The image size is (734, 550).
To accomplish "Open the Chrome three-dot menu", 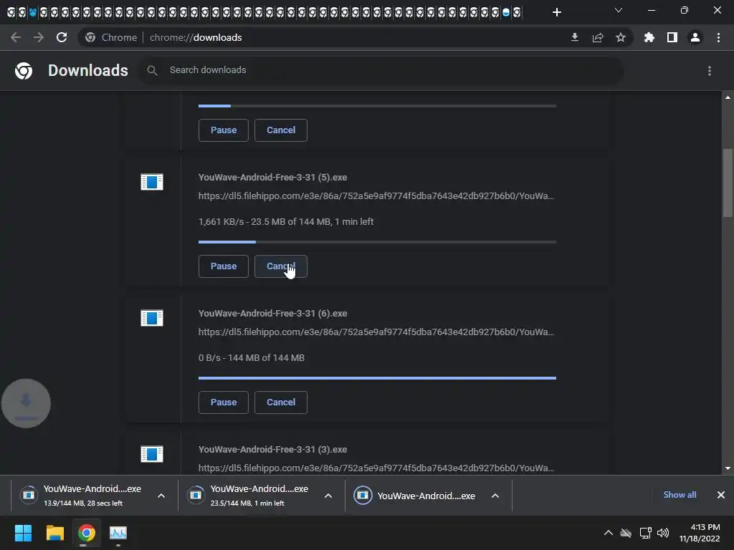I will (x=718, y=37).
